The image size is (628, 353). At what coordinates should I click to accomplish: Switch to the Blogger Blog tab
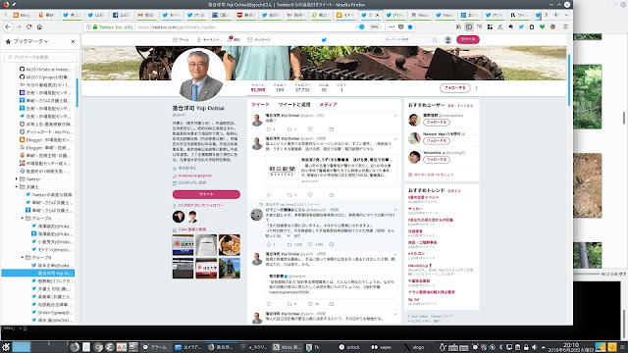(23, 16)
